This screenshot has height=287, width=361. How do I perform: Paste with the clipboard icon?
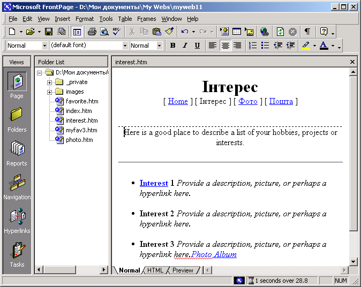point(157,31)
